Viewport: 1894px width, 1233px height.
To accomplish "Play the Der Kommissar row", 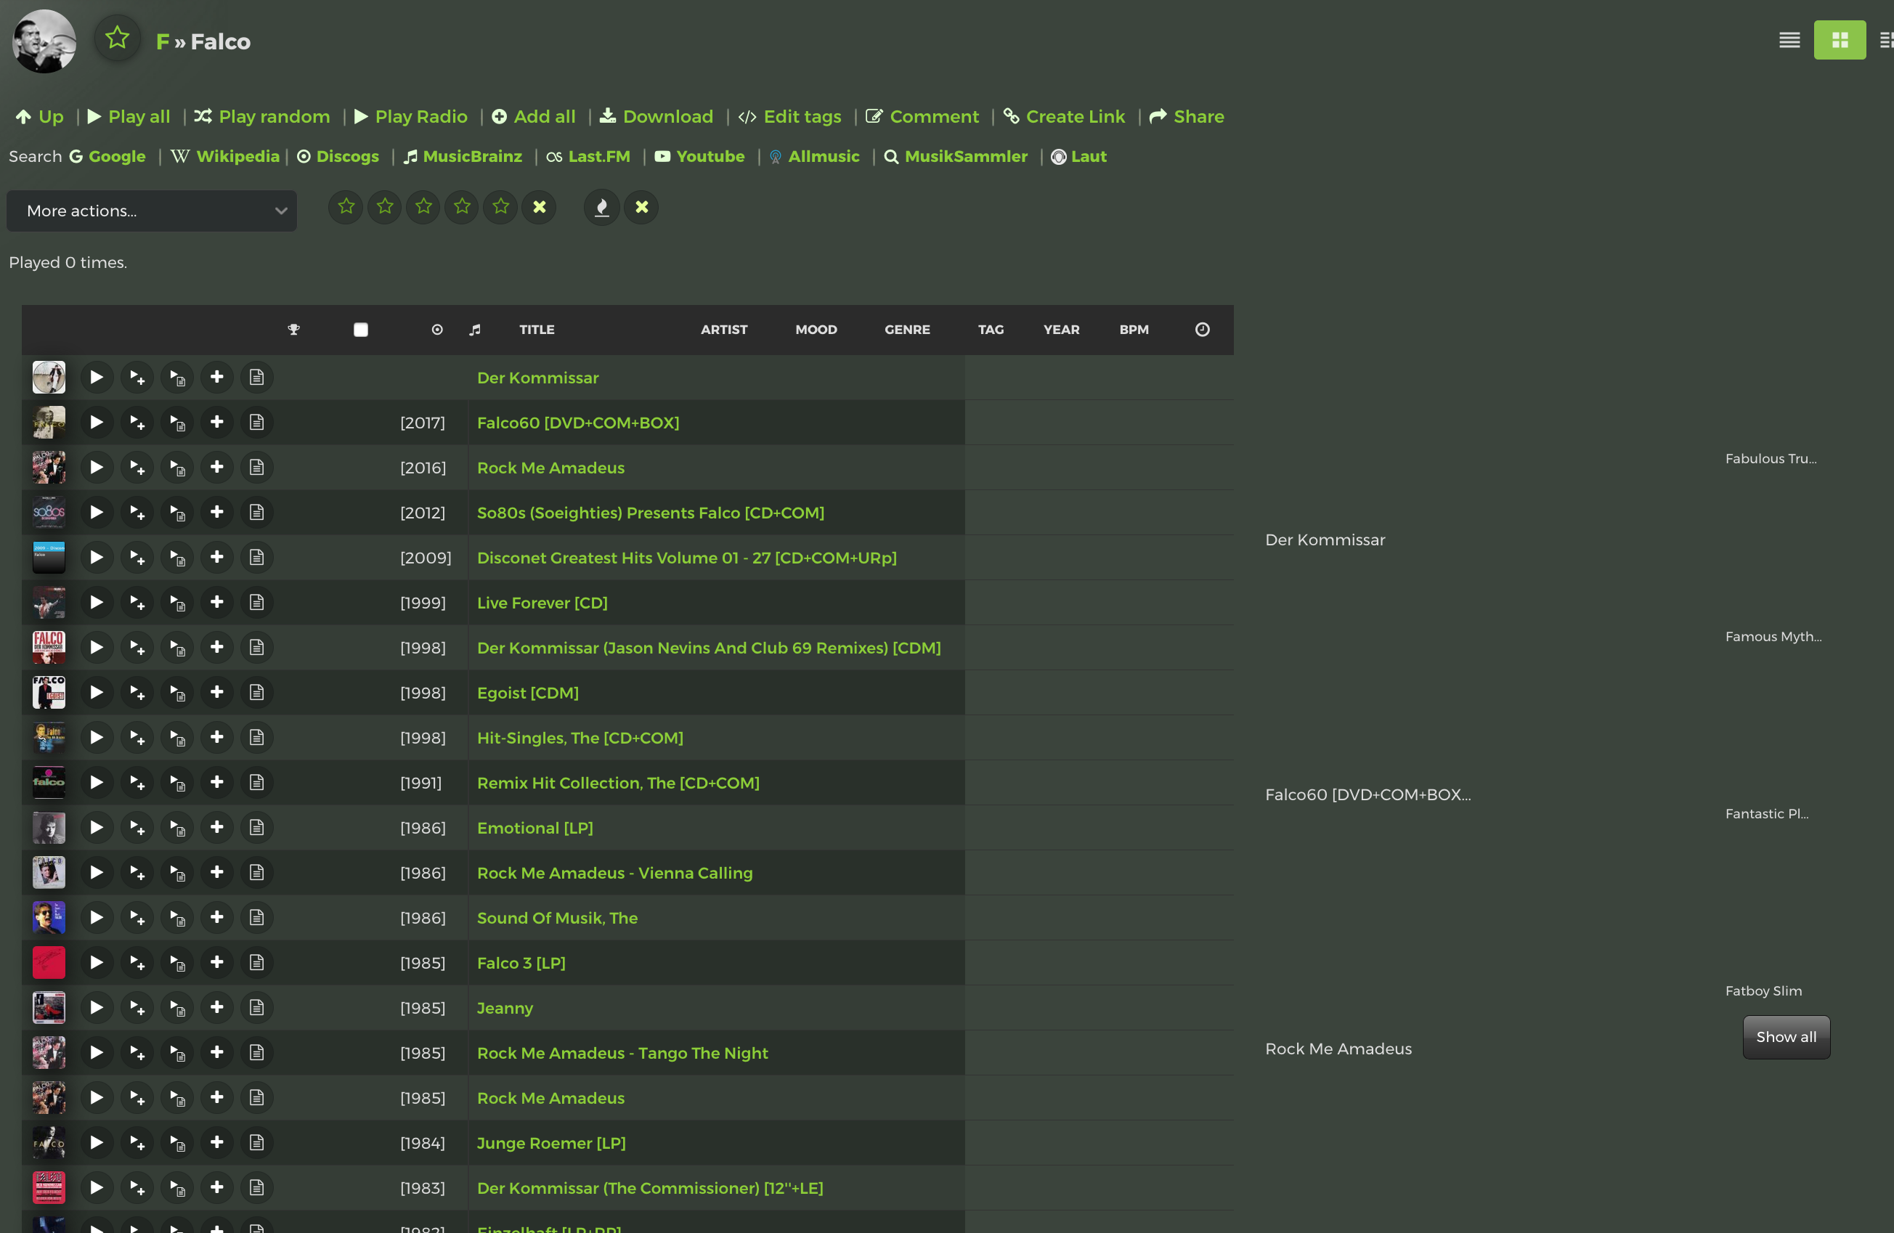I will point(97,377).
